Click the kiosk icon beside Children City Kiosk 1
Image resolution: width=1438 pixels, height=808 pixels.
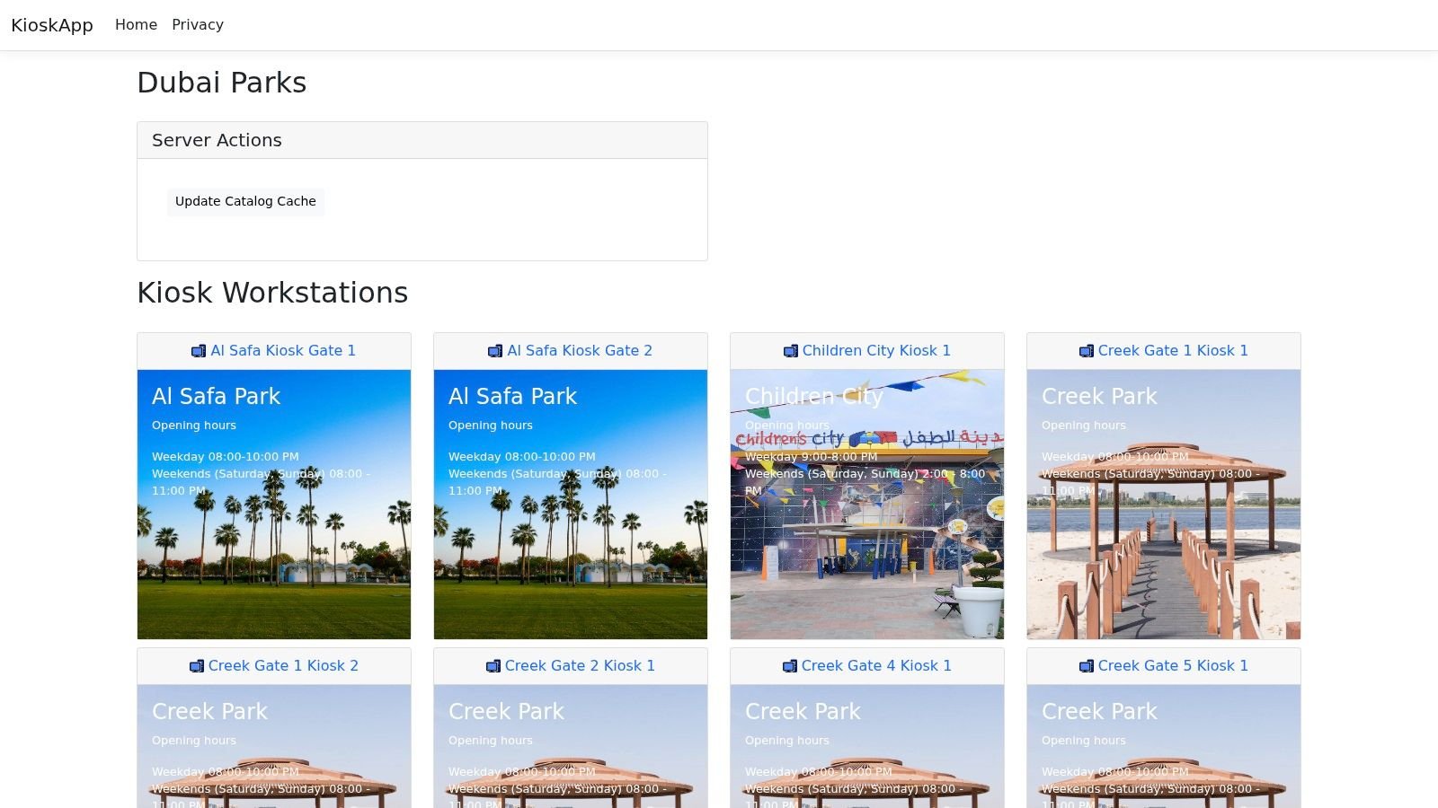point(791,351)
